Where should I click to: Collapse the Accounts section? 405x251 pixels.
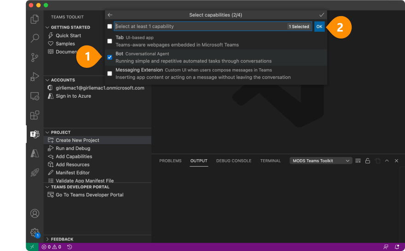pyautogui.click(x=47, y=80)
